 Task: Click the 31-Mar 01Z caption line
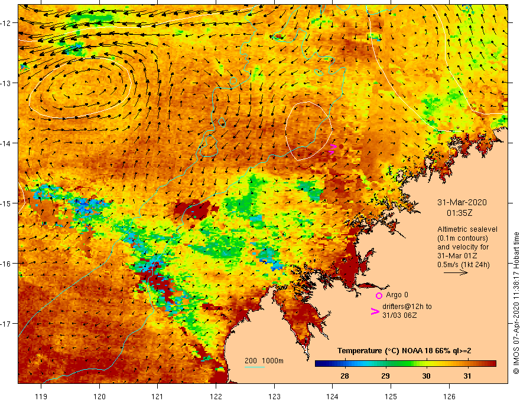pyautogui.click(x=457, y=256)
